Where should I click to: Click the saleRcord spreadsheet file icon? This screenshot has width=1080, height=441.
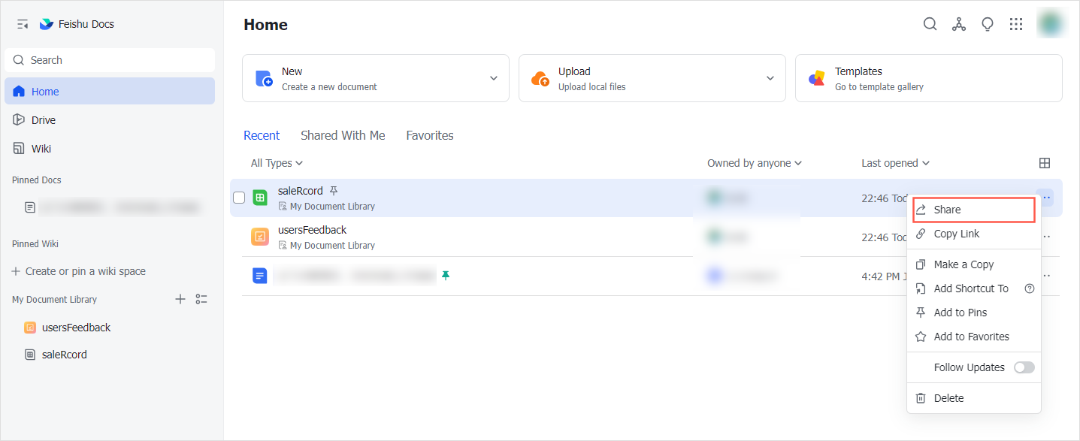[x=260, y=198]
